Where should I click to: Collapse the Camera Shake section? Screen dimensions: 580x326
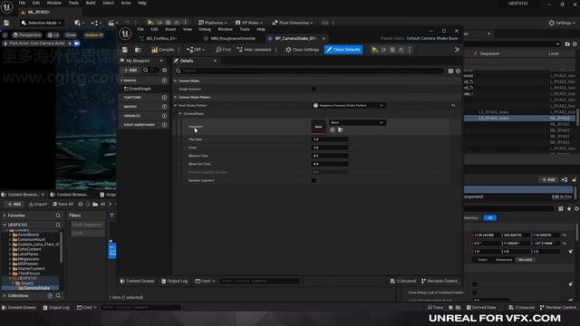(x=176, y=81)
